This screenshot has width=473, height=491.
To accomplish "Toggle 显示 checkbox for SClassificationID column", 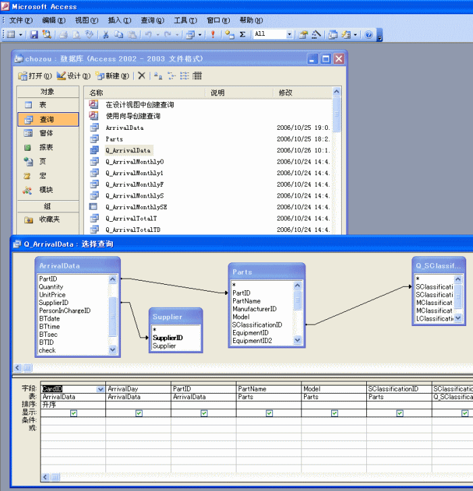I will click(400, 413).
